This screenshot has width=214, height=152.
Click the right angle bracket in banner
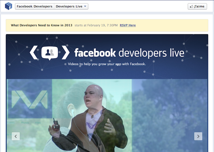click(x=65, y=53)
